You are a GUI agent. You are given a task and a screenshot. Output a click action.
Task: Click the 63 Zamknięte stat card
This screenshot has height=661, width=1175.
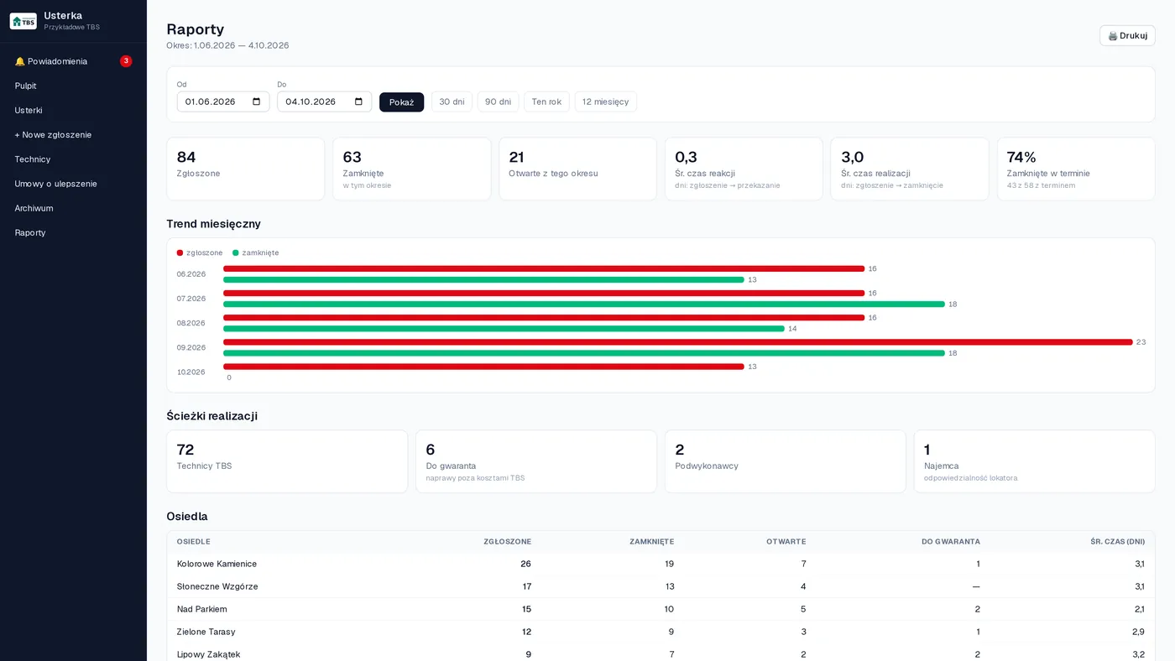(x=411, y=169)
